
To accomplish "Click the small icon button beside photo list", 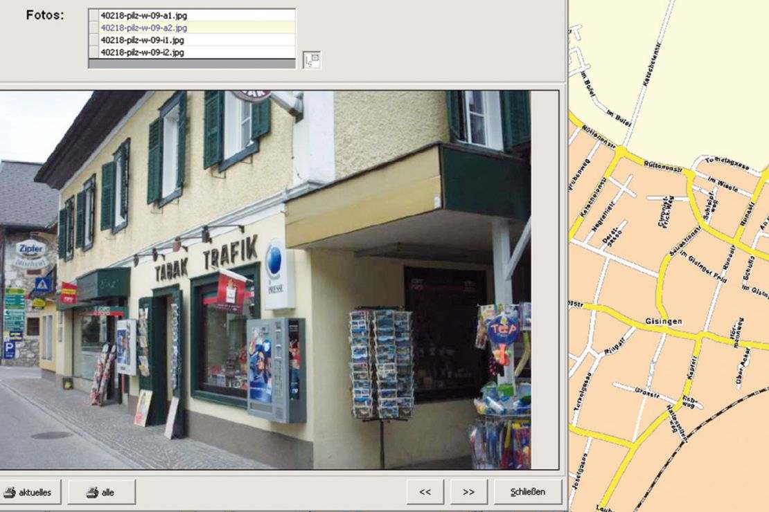I will pos(312,60).
